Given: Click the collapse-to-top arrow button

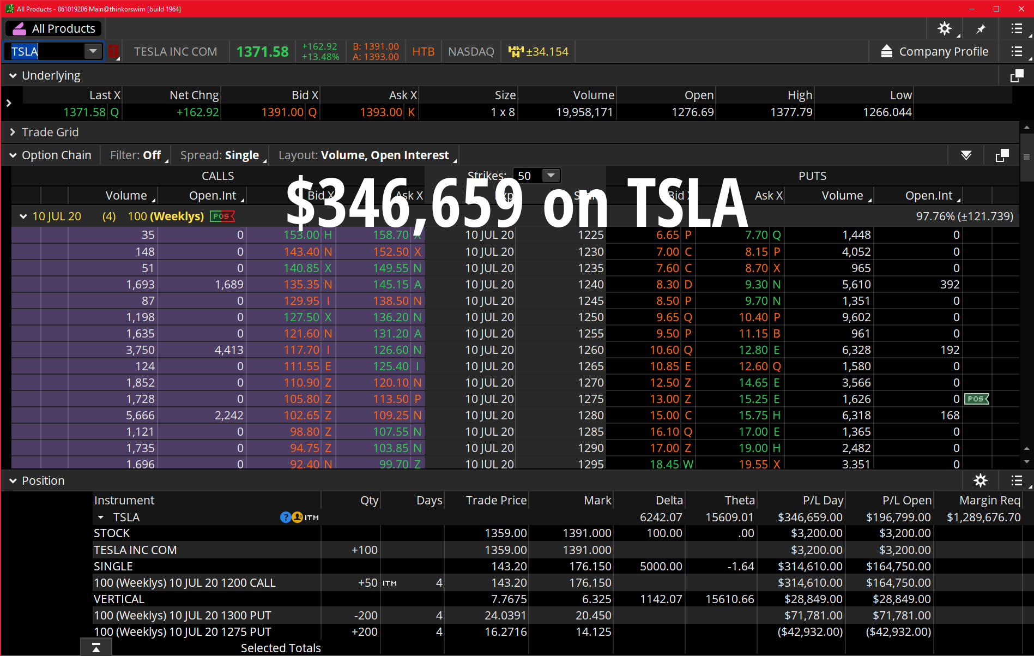Looking at the screenshot, I should coord(96,647).
